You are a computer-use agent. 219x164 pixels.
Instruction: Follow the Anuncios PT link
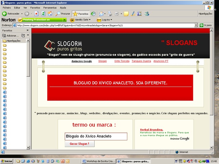pyautogui.click(x=161, y=61)
